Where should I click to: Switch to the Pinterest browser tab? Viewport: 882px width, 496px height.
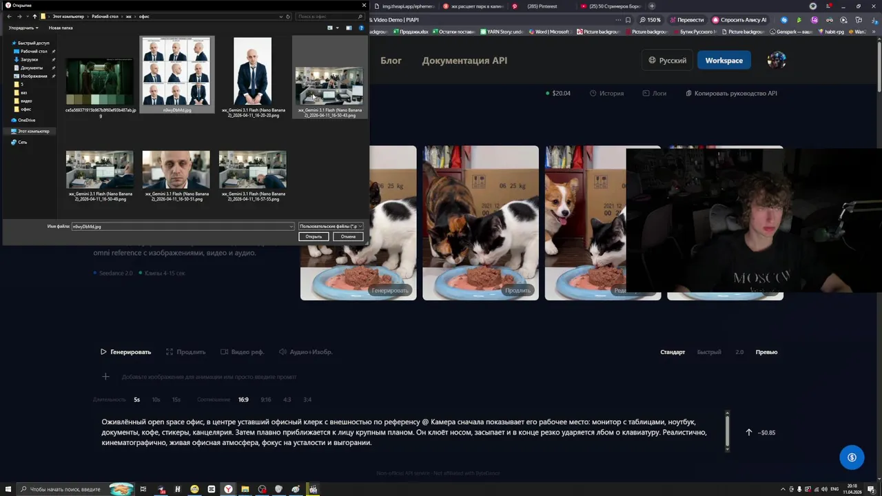(x=542, y=6)
